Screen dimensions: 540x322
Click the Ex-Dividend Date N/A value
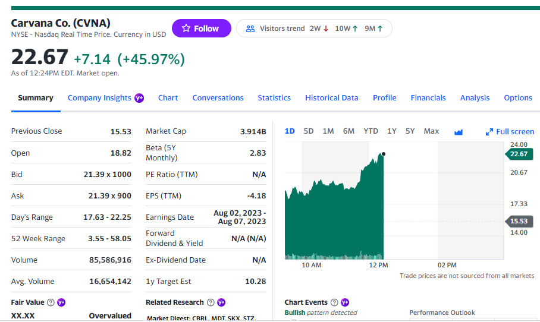click(259, 260)
